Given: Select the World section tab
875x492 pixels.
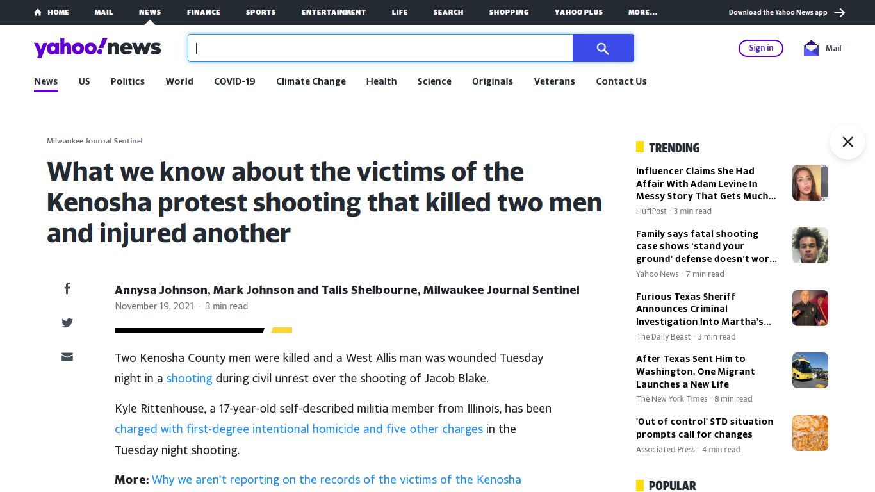Looking at the screenshot, I should pos(179,81).
